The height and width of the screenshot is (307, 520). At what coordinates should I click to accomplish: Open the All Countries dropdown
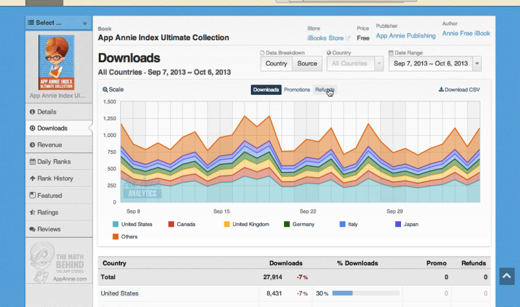pos(355,64)
